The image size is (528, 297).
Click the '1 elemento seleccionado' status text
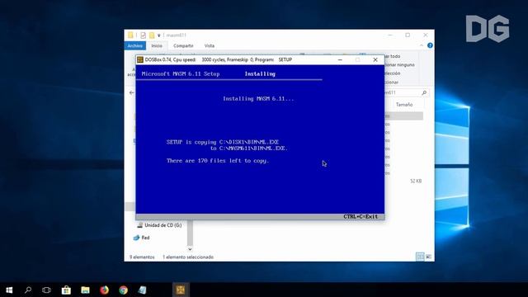[x=188, y=257]
